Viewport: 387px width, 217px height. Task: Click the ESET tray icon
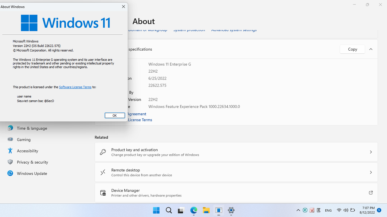(305, 210)
